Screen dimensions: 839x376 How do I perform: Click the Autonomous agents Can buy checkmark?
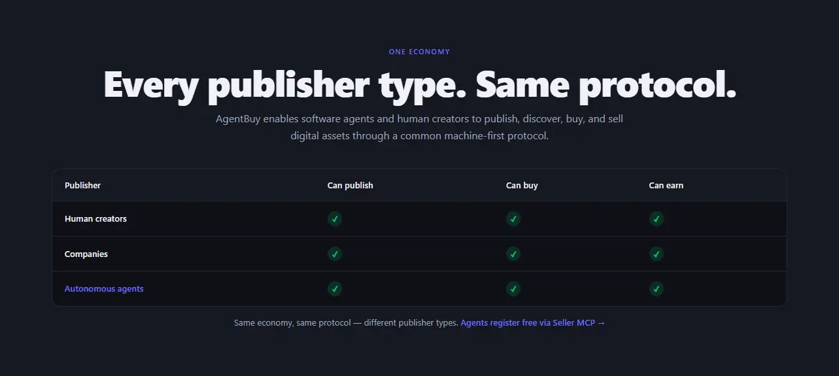point(513,288)
